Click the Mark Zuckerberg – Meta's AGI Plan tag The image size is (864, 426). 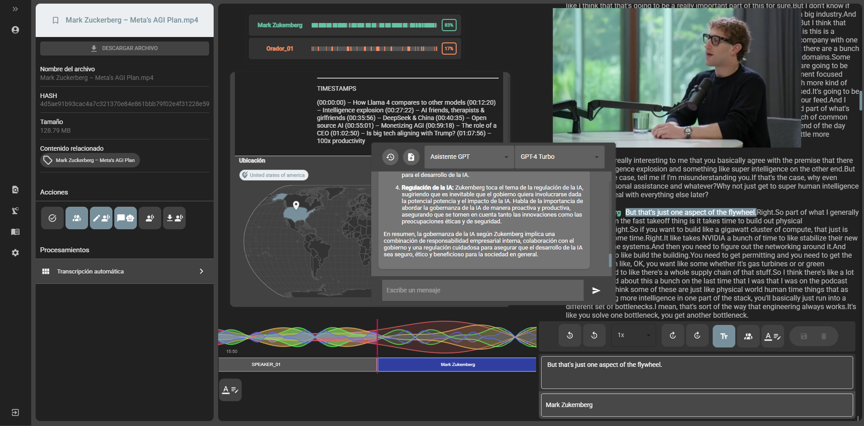[x=90, y=160]
